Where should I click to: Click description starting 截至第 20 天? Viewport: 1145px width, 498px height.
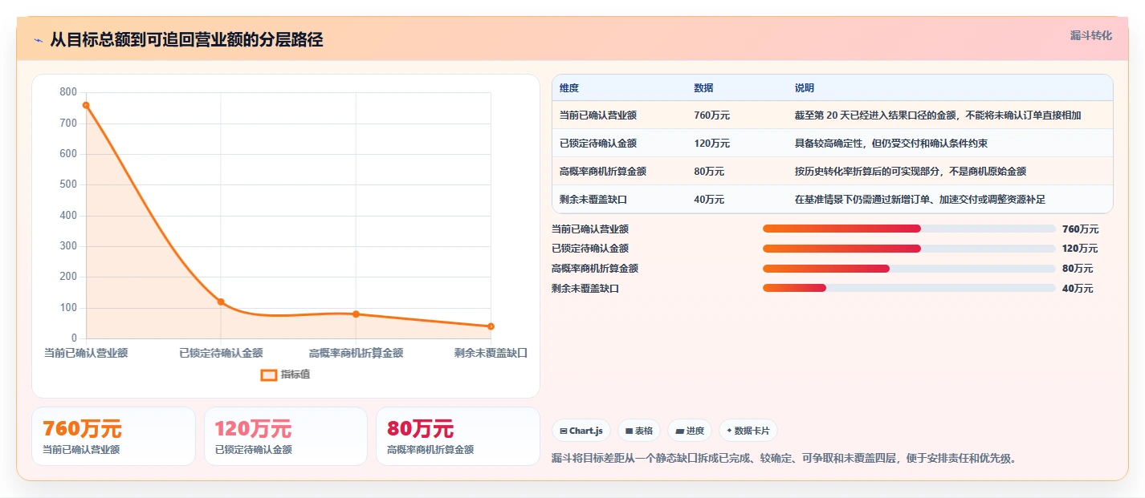938,115
